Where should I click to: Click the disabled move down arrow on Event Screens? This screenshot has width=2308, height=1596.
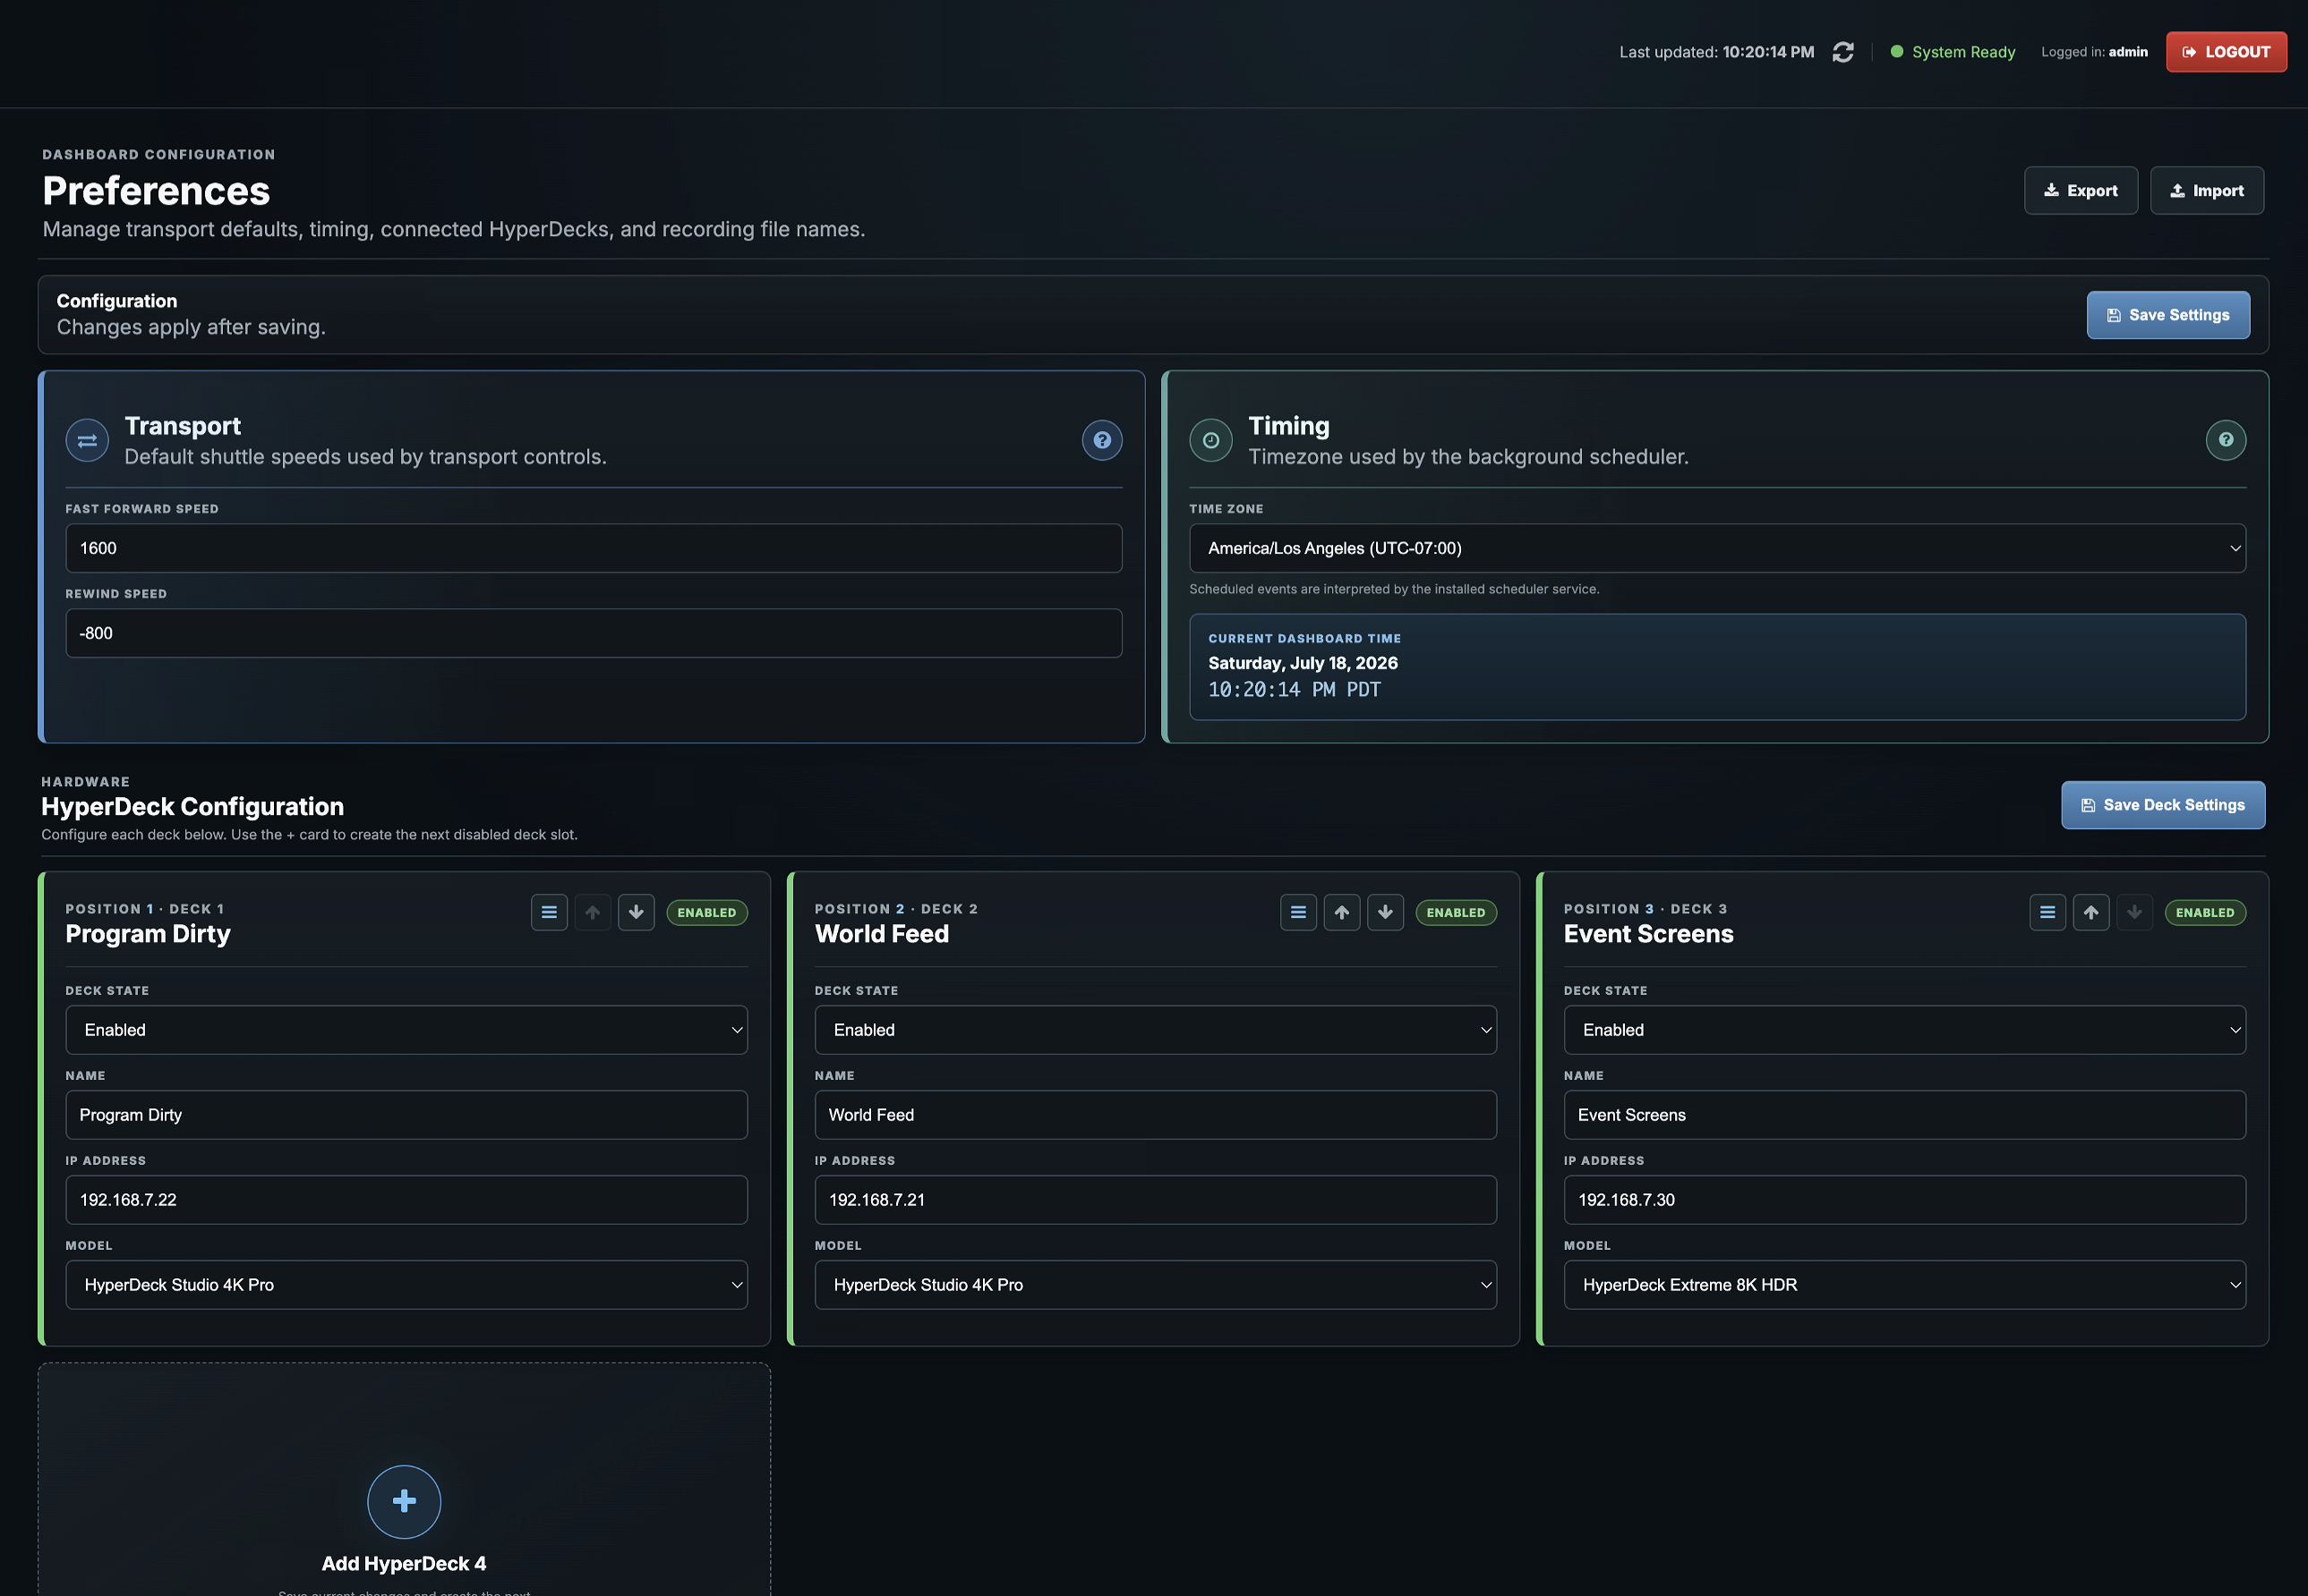[x=2135, y=912]
